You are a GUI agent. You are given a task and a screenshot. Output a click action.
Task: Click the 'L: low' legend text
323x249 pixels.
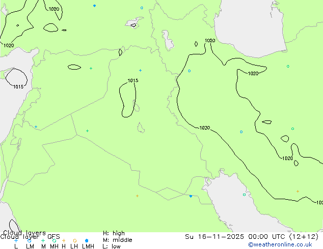[112, 246]
